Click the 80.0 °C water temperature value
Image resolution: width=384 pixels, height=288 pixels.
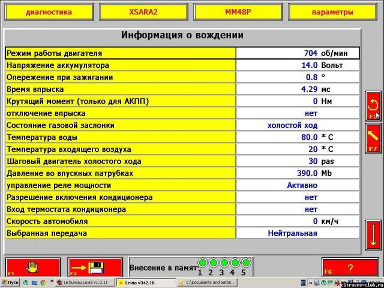point(317,137)
